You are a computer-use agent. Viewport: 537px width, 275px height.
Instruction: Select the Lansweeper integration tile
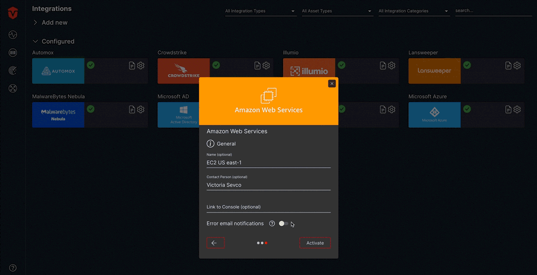[x=434, y=71]
